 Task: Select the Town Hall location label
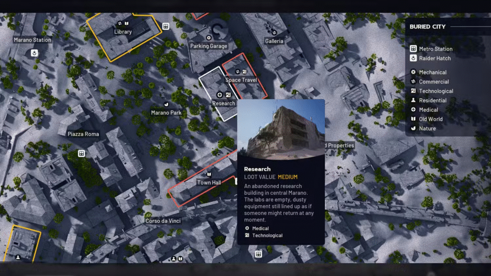[x=209, y=183]
